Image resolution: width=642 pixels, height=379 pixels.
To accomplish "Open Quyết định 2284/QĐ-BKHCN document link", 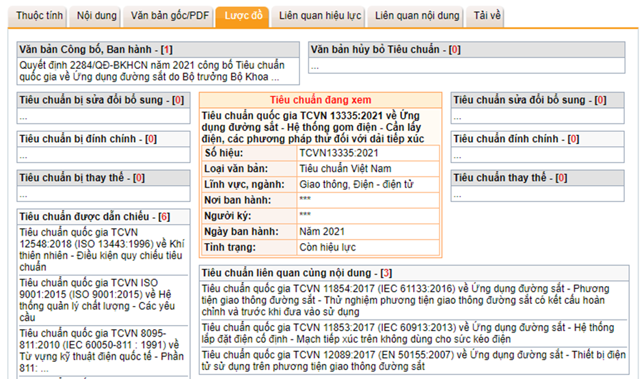I will [x=152, y=71].
